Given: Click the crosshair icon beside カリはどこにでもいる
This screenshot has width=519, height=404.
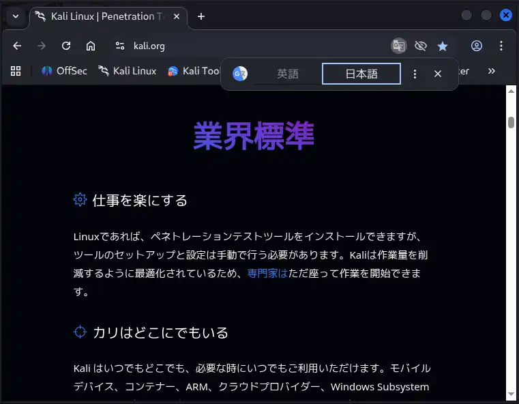Looking at the screenshot, I should point(80,332).
